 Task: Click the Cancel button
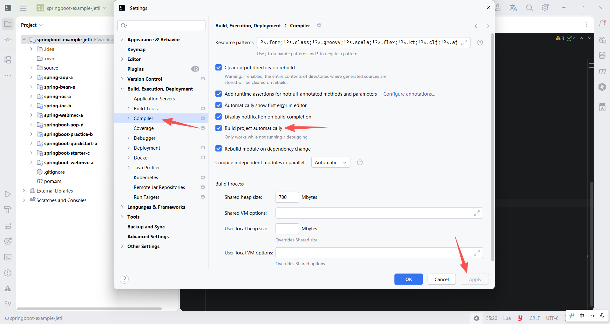click(442, 279)
